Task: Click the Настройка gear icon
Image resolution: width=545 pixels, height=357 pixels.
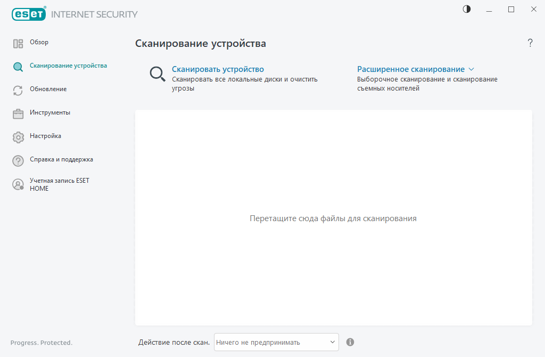Action: [x=18, y=137]
